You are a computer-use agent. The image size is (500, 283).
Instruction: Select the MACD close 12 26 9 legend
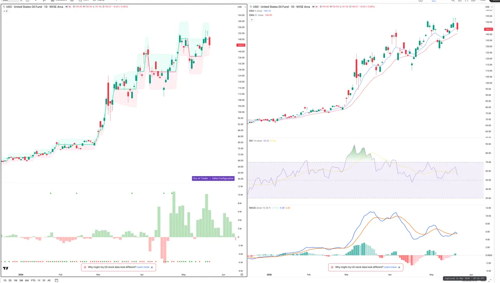pyautogui.click(x=260, y=207)
